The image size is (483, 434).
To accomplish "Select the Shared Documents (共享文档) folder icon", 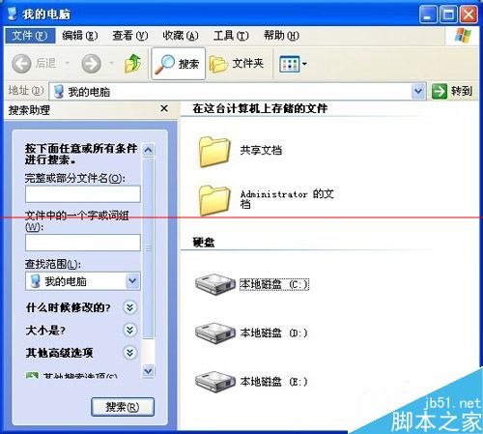I will 214,152.
